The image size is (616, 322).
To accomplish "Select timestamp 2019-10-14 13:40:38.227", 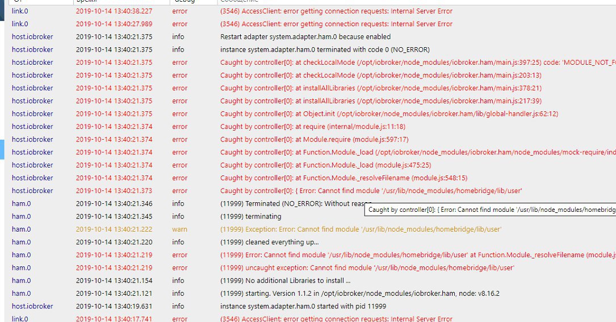I will (x=114, y=11).
